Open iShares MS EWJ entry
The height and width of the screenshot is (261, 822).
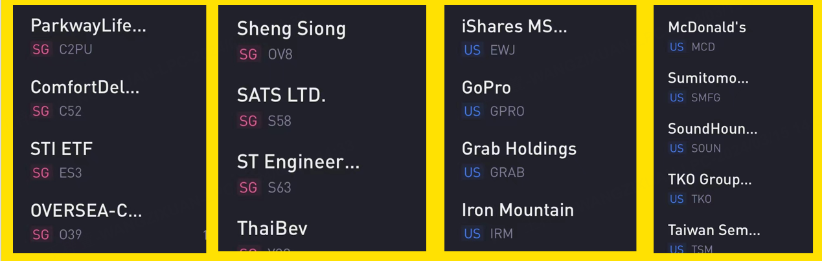click(540, 36)
